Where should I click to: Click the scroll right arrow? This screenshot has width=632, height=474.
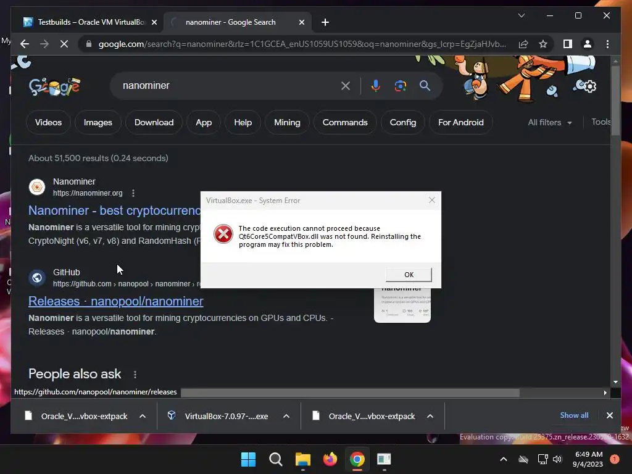tap(605, 393)
